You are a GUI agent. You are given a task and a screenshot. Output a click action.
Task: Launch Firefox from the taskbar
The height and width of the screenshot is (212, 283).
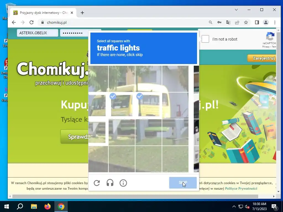tap(48, 206)
